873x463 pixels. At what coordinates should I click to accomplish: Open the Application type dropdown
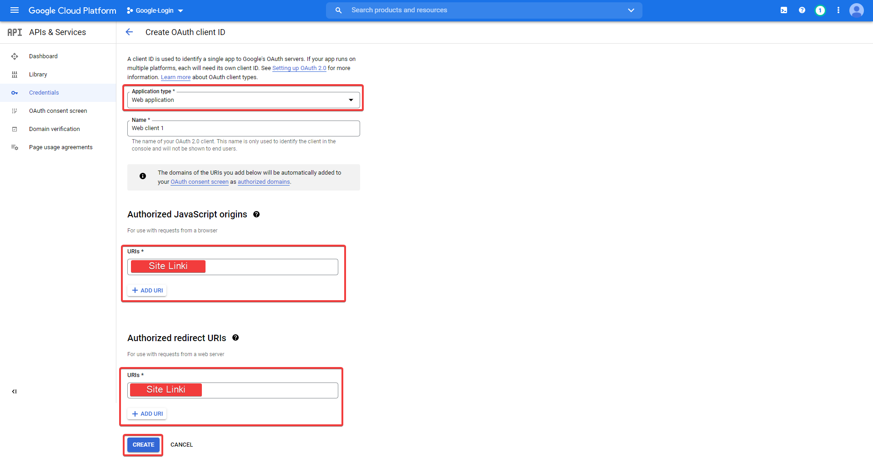[x=244, y=100]
